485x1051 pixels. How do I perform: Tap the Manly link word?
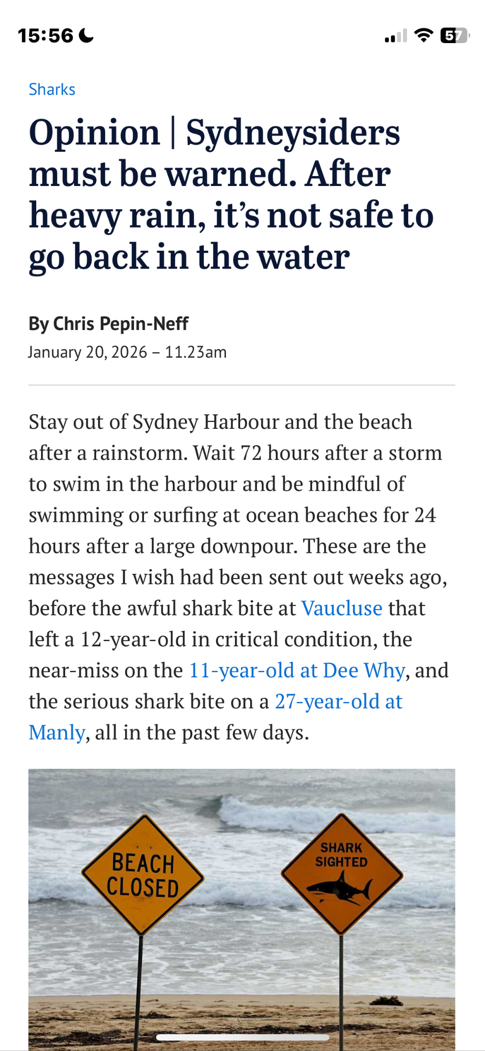[x=57, y=732]
